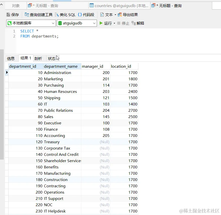The image size is (221, 215).
Task: Explain the query (解释)
Action: click(x=138, y=23)
